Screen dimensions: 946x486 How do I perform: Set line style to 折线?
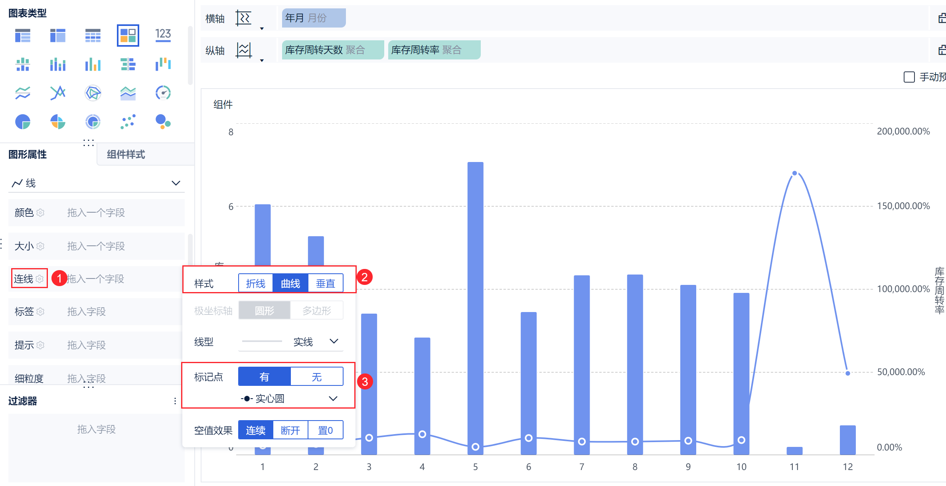tap(255, 283)
